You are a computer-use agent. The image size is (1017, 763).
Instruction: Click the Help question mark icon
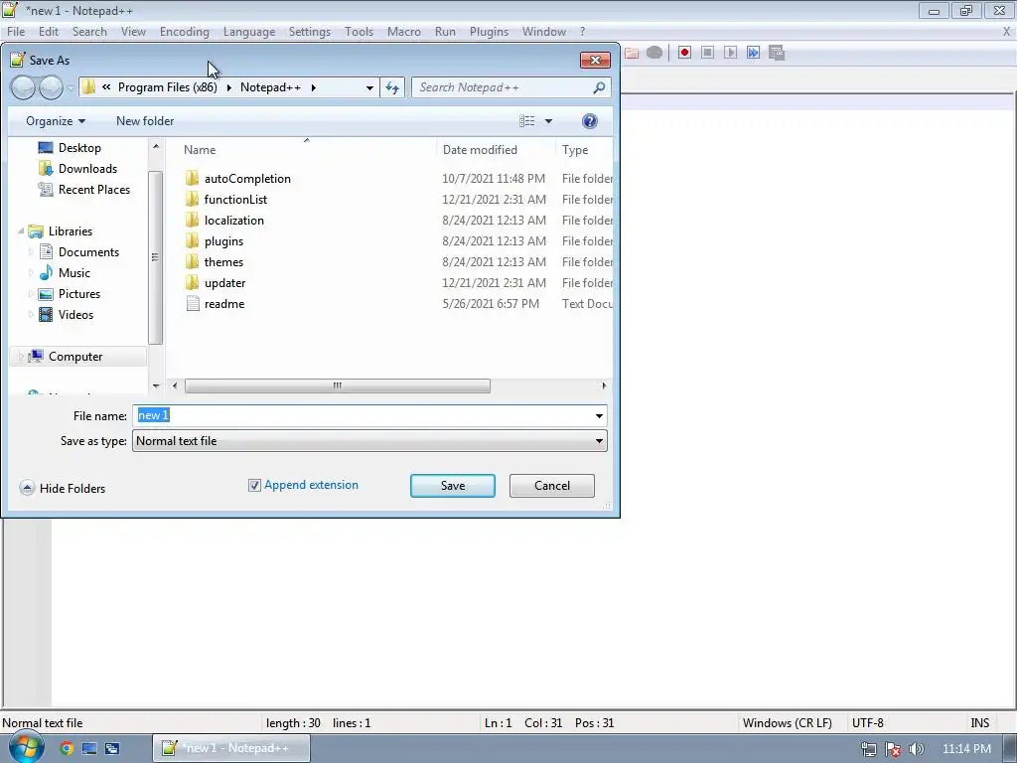(x=590, y=121)
